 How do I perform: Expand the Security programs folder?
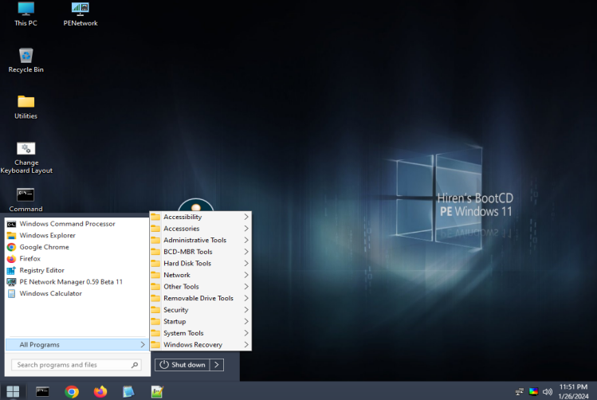pyautogui.click(x=201, y=310)
